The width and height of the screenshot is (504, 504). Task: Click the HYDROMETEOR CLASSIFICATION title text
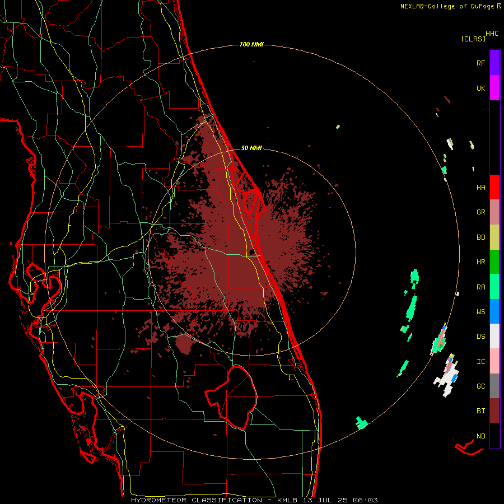click(197, 500)
